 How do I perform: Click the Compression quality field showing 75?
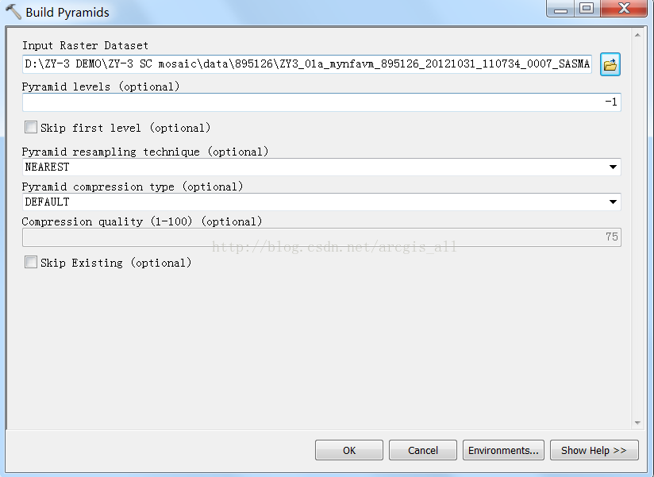321,237
